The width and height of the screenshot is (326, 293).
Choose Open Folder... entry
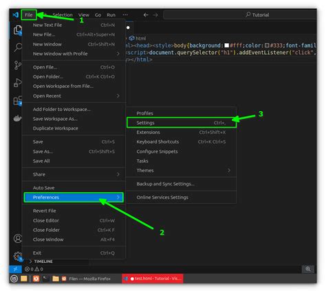point(74,77)
